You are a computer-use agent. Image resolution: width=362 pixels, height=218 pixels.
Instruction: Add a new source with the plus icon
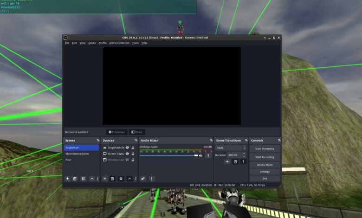105,179
